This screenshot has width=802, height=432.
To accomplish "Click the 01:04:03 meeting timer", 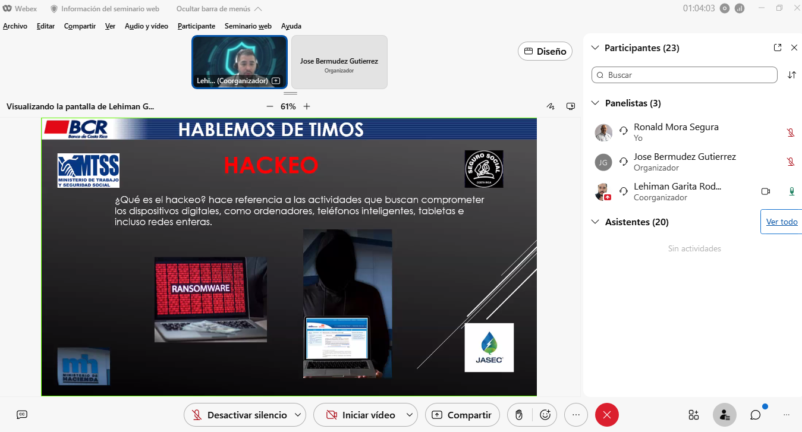I will [x=699, y=8].
